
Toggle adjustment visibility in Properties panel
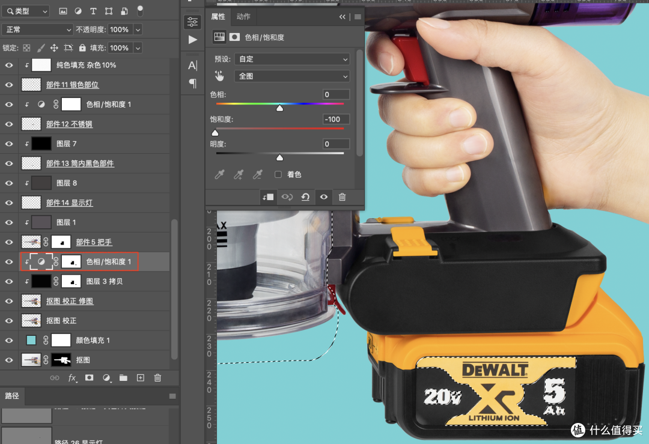324,197
